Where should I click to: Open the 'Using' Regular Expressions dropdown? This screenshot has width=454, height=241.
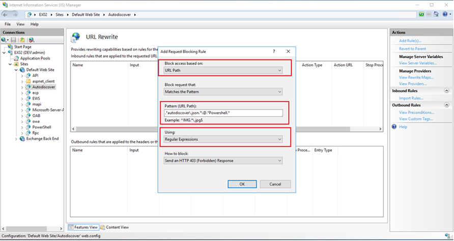point(222,139)
